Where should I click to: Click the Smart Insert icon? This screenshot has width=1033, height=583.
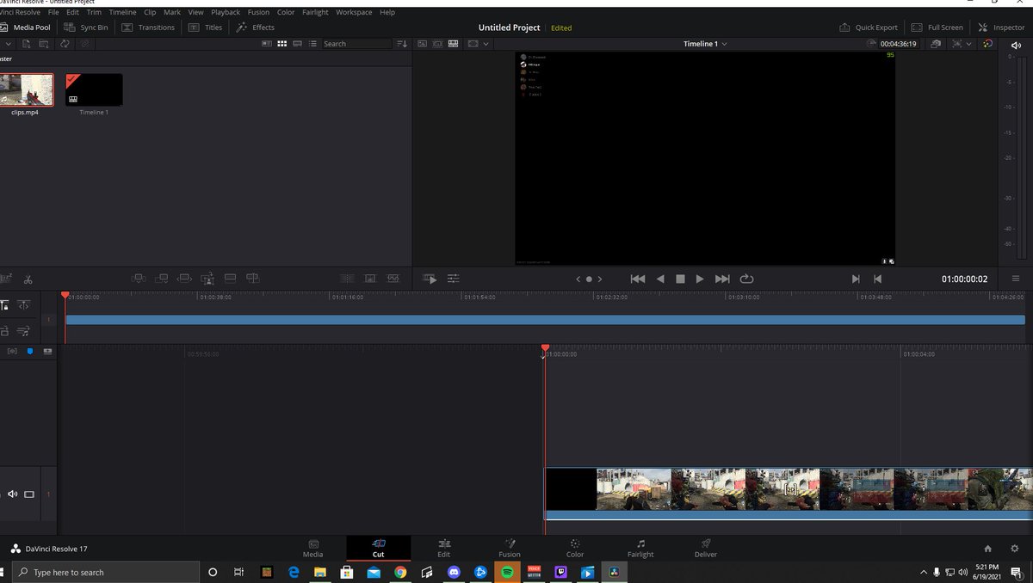point(138,279)
